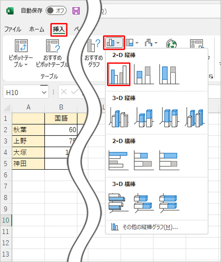Select the 挿入 ribbon tab
This screenshot has height=262, width=221.
(x=59, y=30)
